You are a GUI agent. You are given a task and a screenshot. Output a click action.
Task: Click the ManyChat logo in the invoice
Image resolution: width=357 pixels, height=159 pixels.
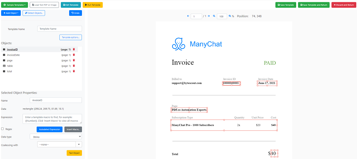point(197,44)
